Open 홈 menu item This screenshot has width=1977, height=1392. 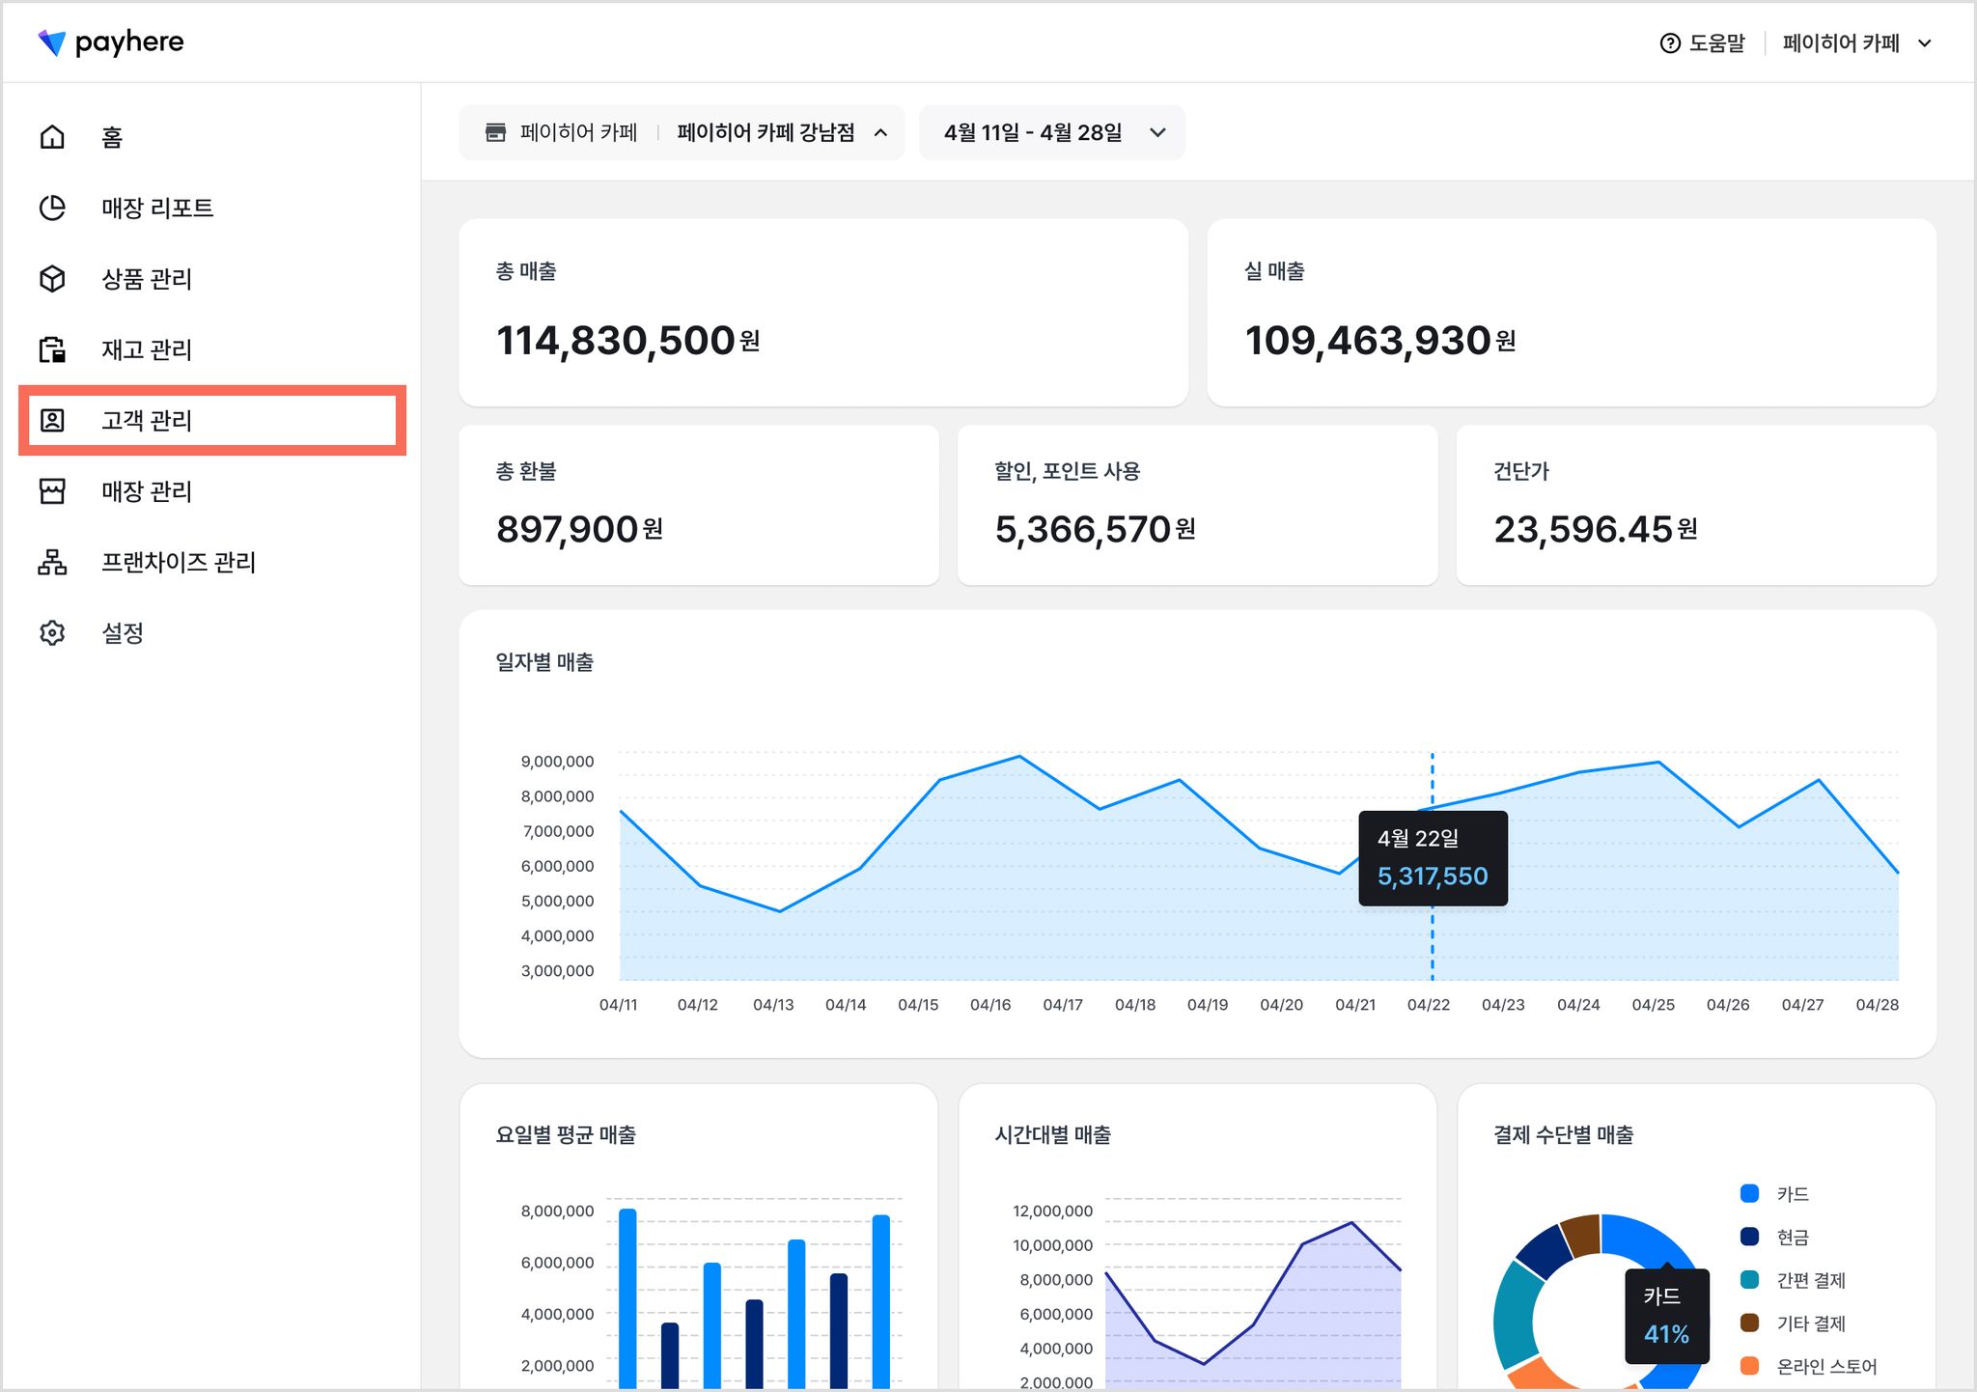coord(212,137)
